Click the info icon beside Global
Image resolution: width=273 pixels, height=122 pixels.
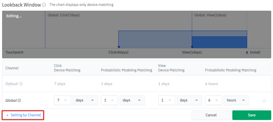tap(19, 101)
